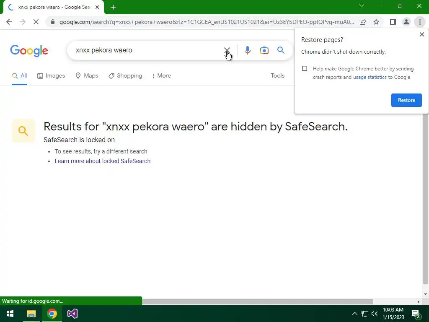Stop loading the page in the toolbar
The image size is (429, 322).
click(x=36, y=22)
